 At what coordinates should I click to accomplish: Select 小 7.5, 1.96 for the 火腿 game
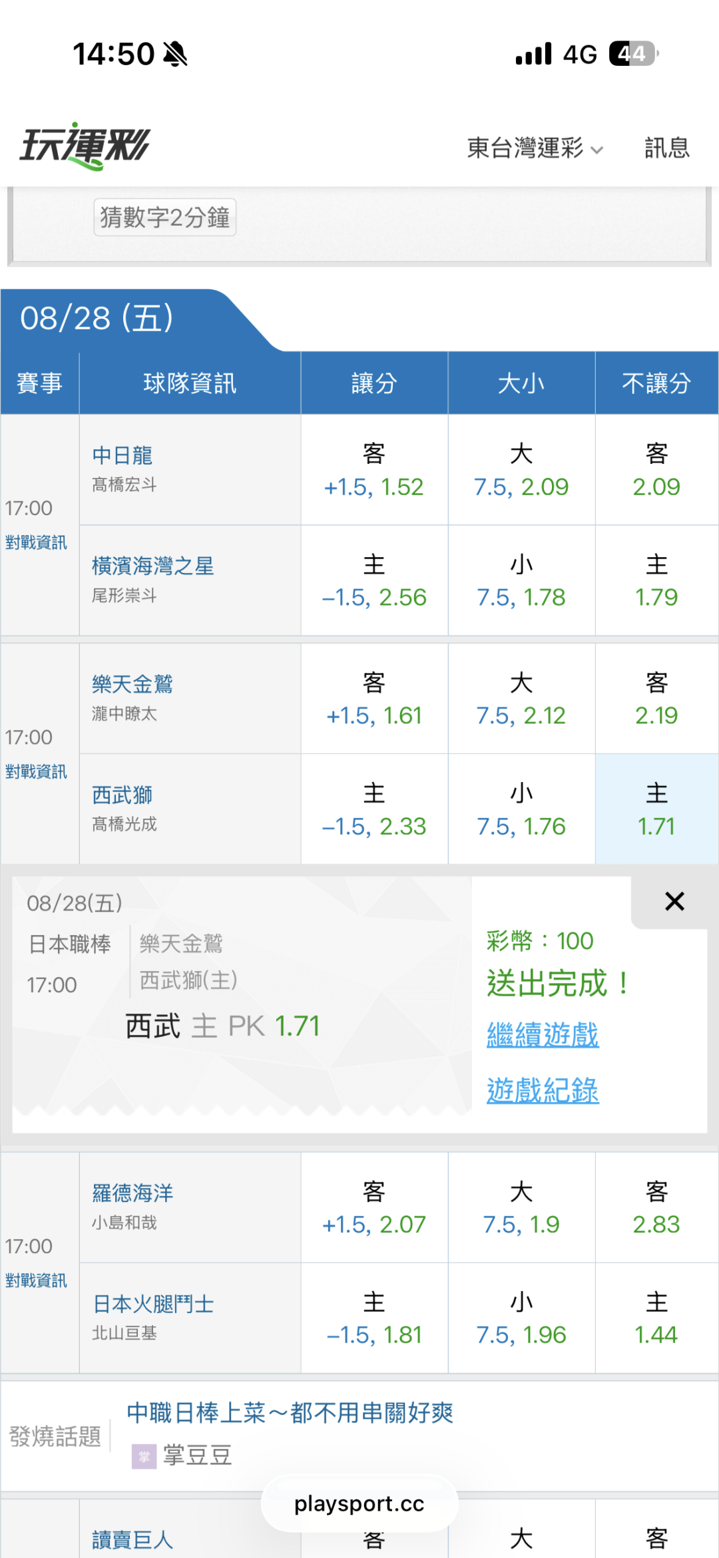click(x=521, y=1318)
